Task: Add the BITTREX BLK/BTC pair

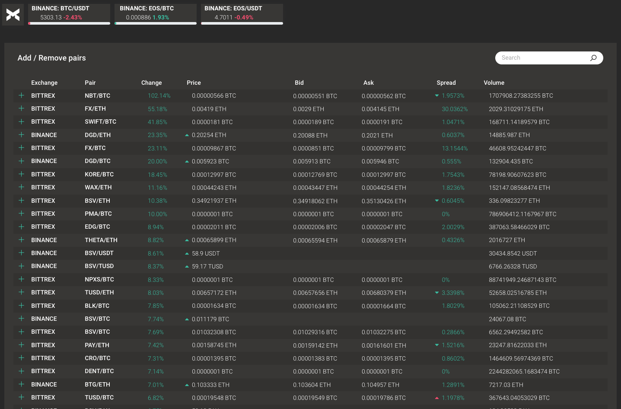Action: click(21, 306)
